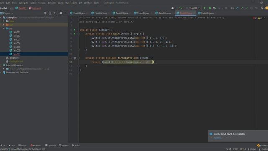Open the Event Log button
The width and height of the screenshot is (268, 151).
(263, 146)
